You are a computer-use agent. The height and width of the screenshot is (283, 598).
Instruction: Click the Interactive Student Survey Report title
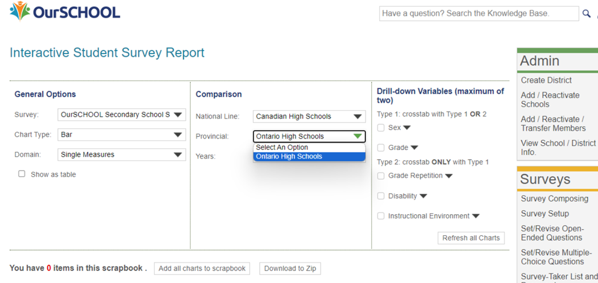pyautogui.click(x=107, y=53)
